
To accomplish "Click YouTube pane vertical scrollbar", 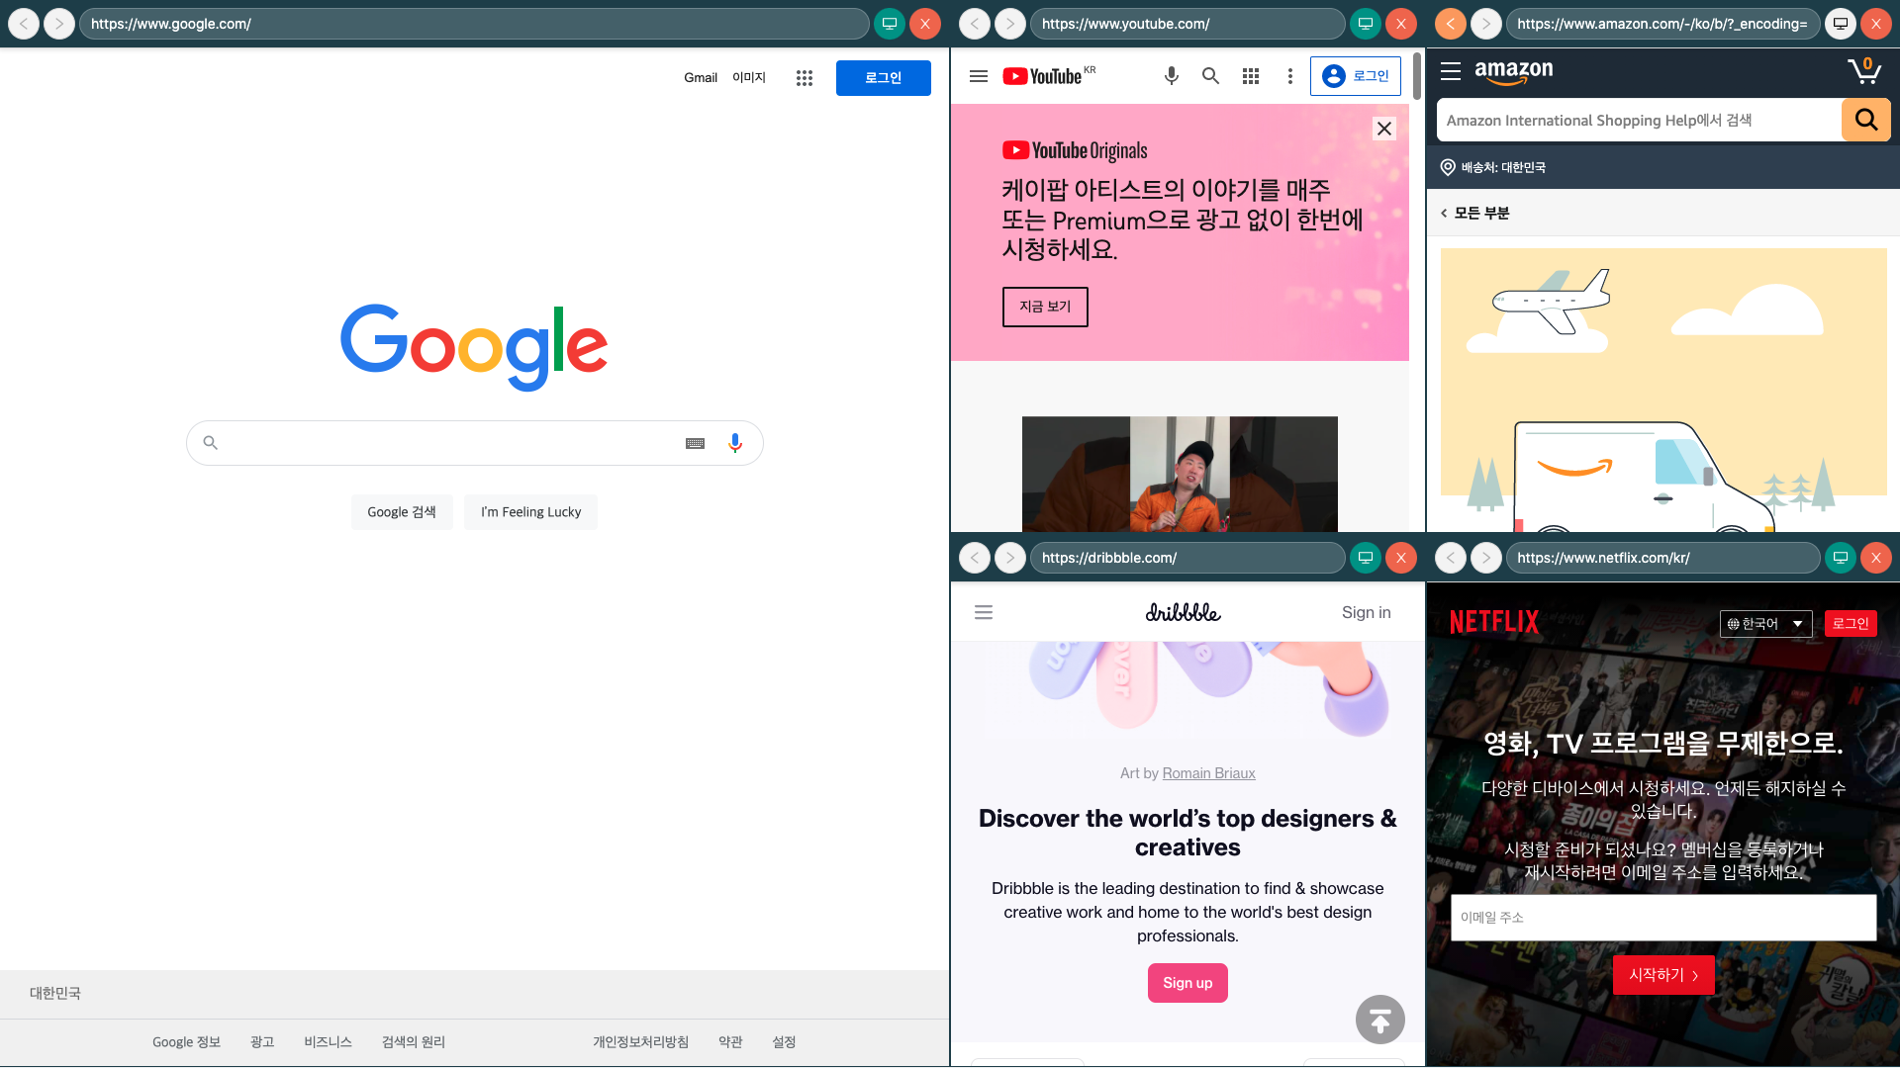I will (x=1417, y=77).
